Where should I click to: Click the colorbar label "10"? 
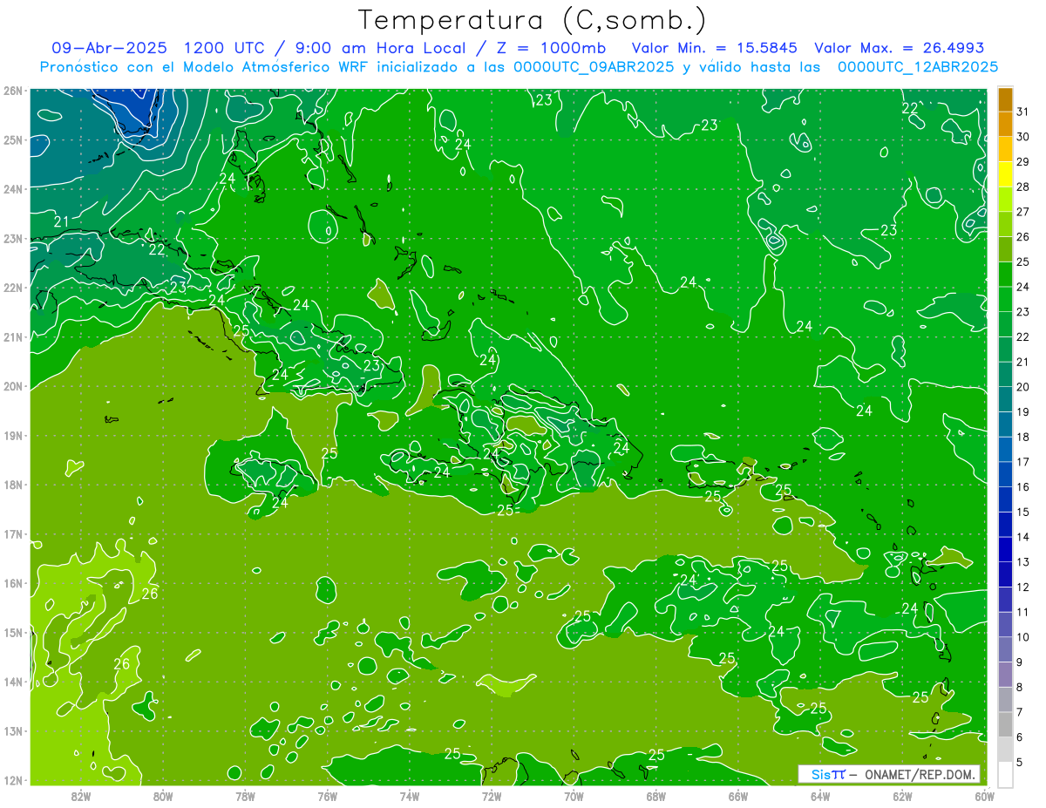pos(1023,637)
